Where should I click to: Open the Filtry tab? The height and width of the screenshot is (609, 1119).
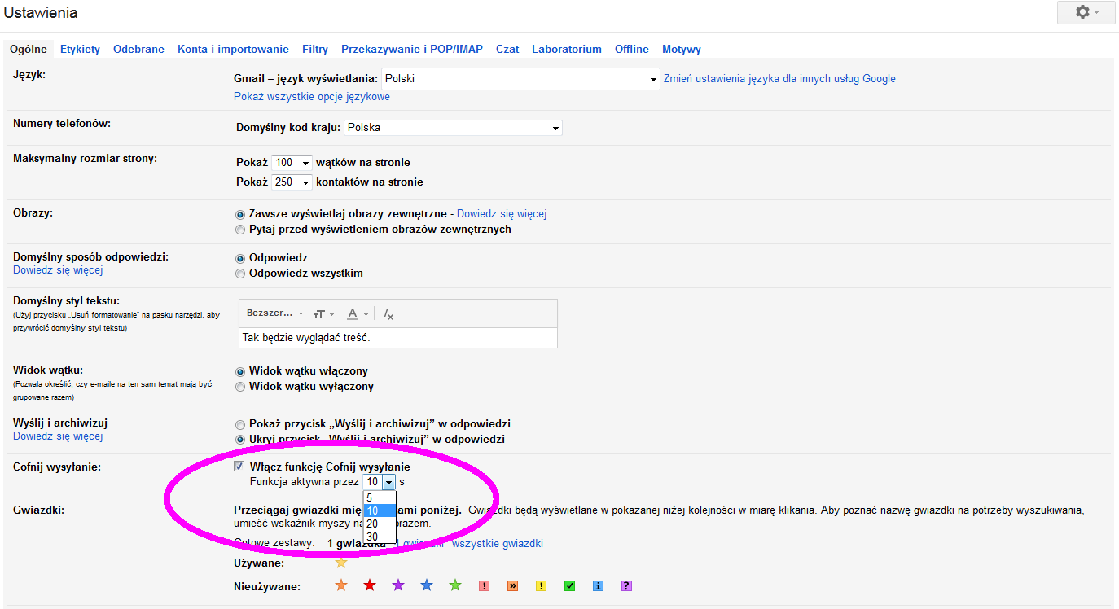pyautogui.click(x=315, y=49)
